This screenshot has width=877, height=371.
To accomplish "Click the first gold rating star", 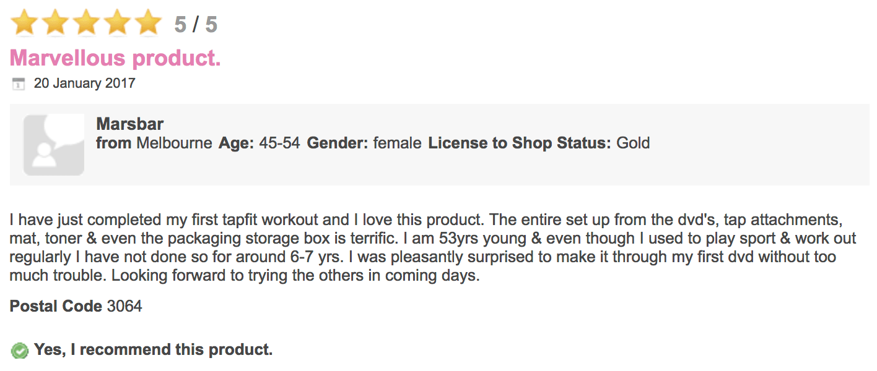I will [25, 23].
